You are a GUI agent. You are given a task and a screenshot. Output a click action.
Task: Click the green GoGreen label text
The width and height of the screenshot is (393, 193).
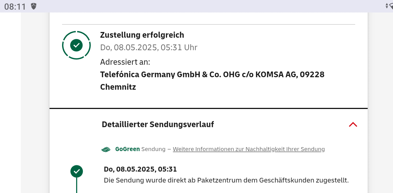coord(128,149)
